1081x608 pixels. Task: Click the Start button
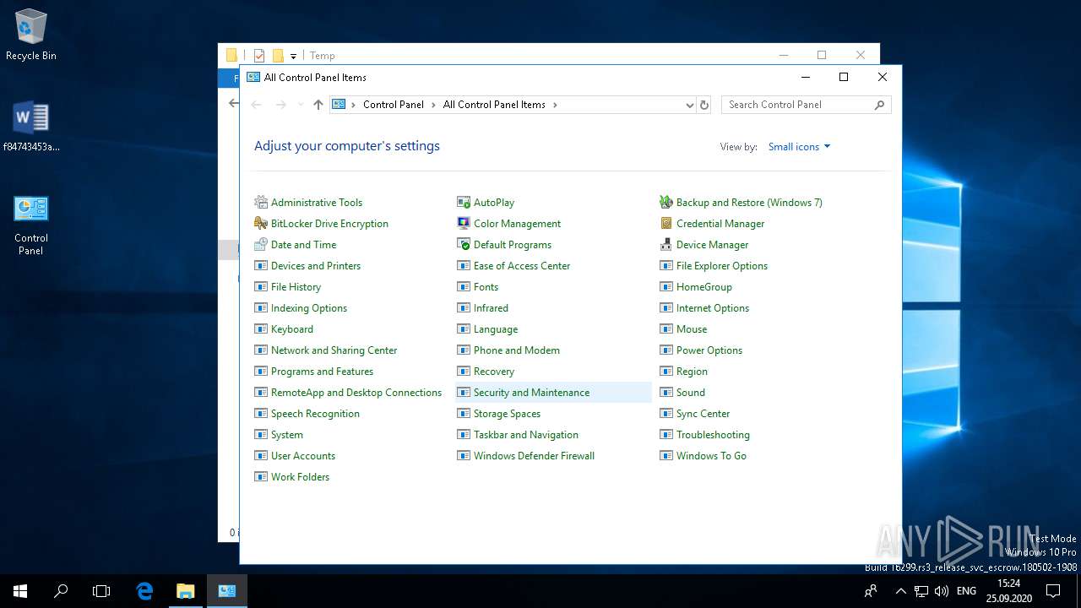(x=20, y=591)
